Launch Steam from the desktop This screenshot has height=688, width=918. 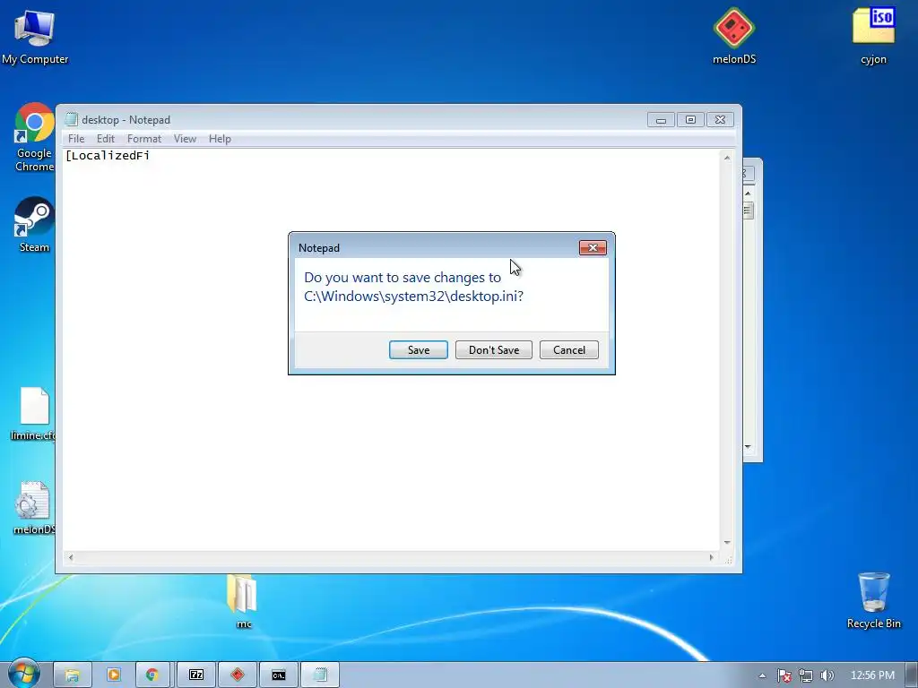click(35, 225)
